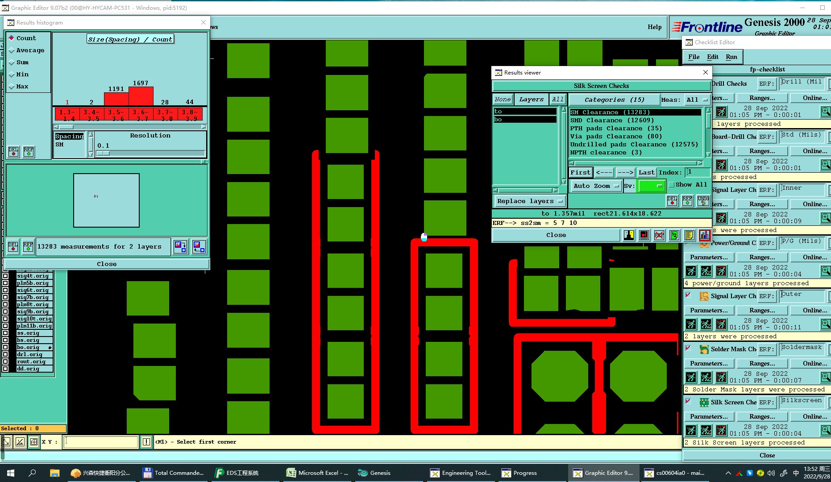Go to previous result with <--- button

[604, 173]
